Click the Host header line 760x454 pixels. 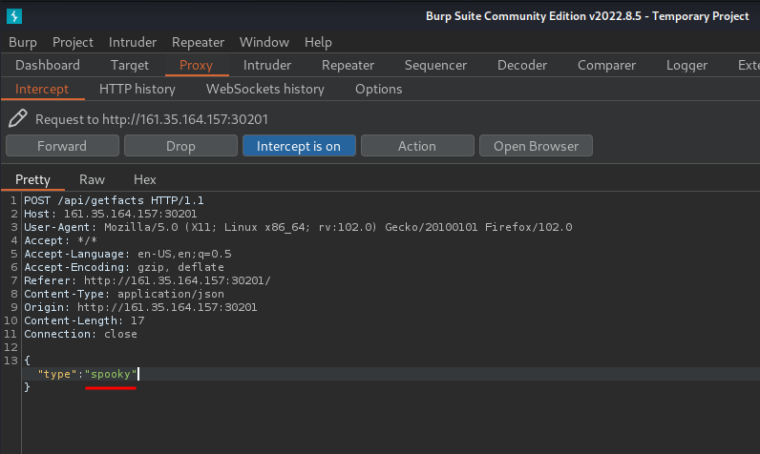point(111,214)
